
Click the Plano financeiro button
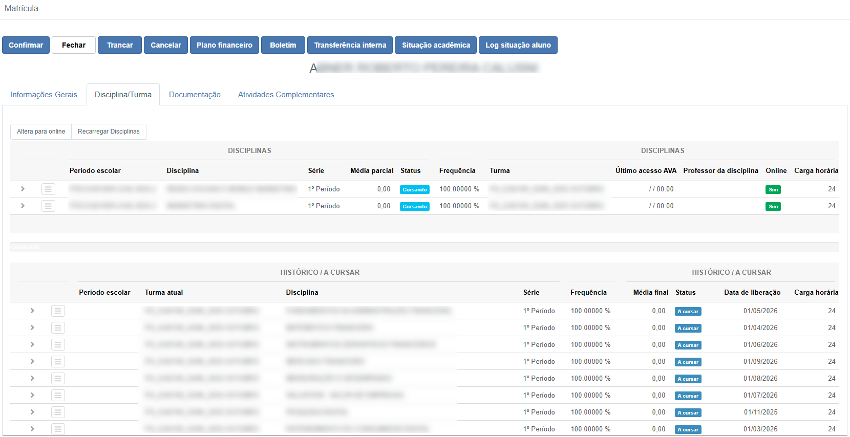coord(224,45)
